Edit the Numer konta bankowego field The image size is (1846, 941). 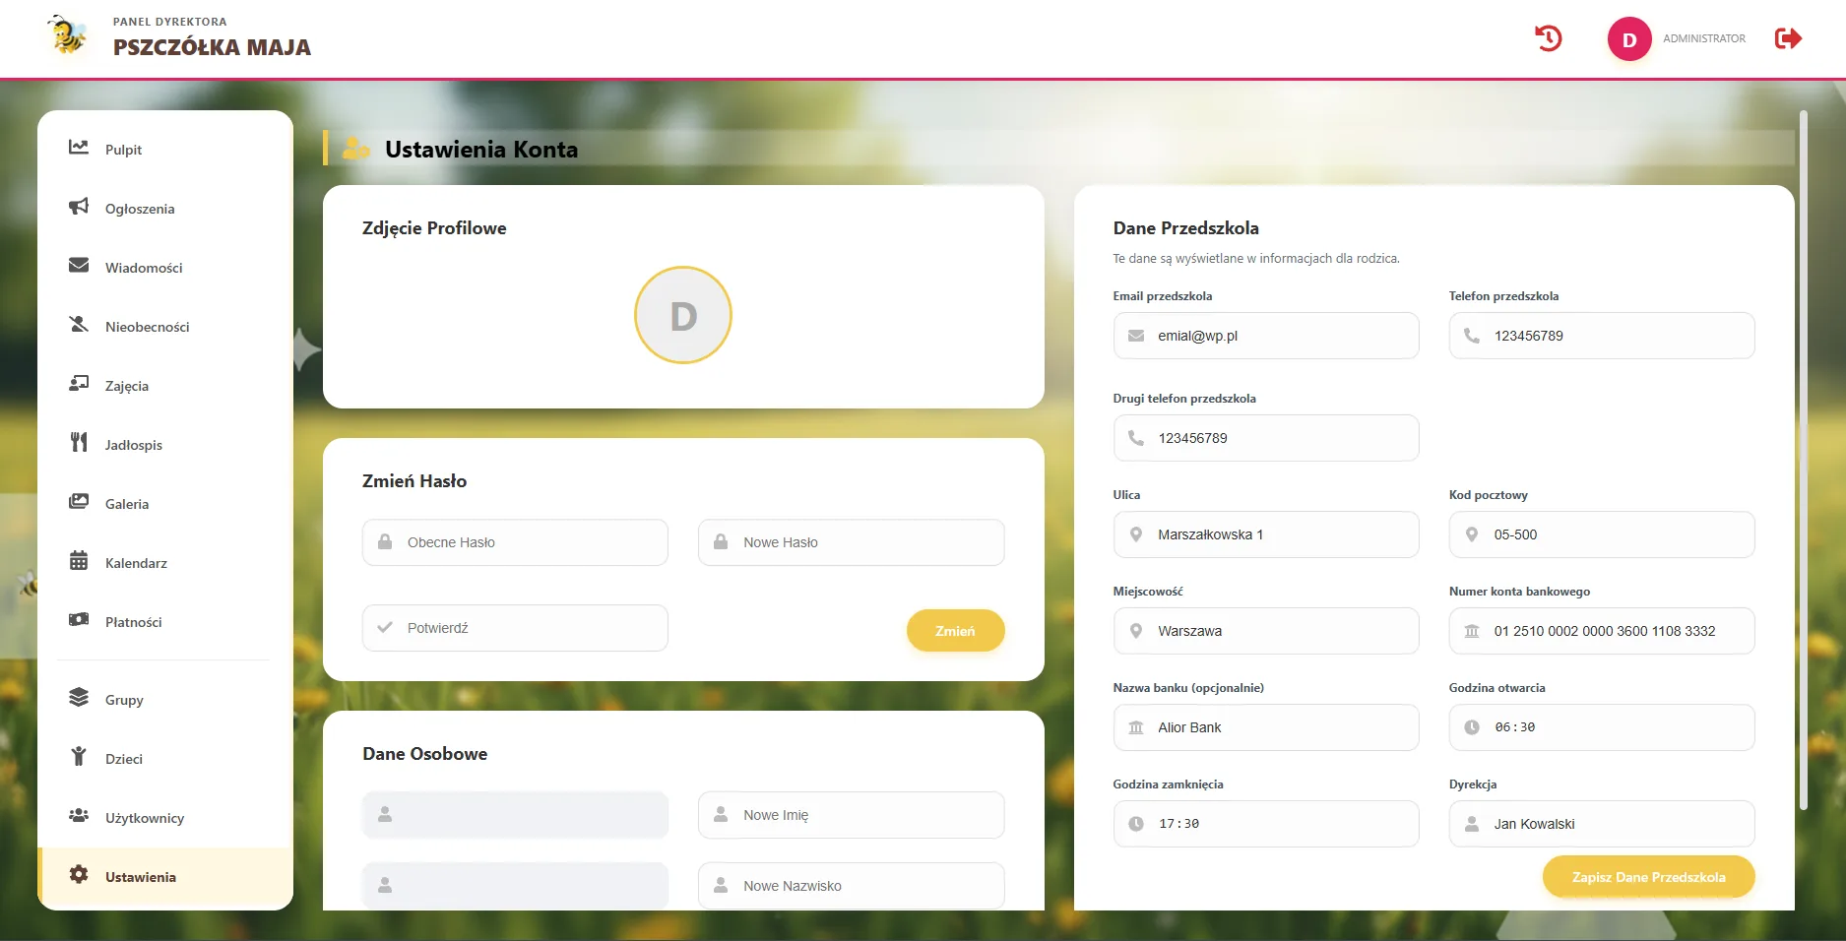tap(1602, 631)
